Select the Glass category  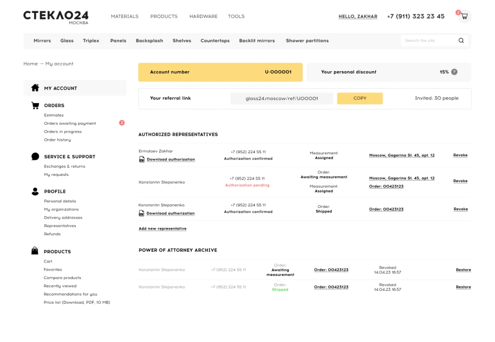[x=67, y=41]
